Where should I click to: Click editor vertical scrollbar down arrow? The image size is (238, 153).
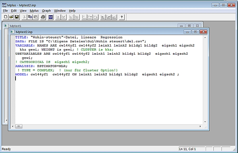205,122
